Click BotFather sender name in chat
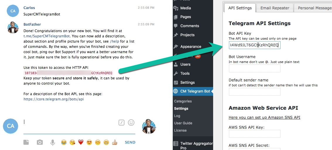The width and height of the screenshot is (332, 150). click(32, 25)
